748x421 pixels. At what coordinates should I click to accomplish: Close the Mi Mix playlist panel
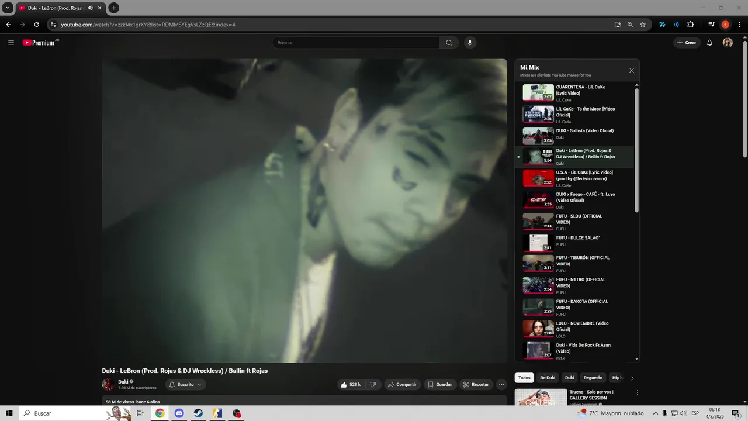point(631,70)
